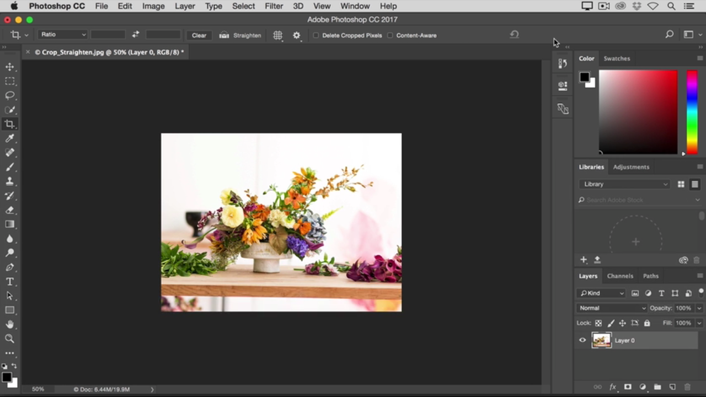Click the crop overlay grid options icon
Screen dimensions: 706x397
(x=277, y=35)
